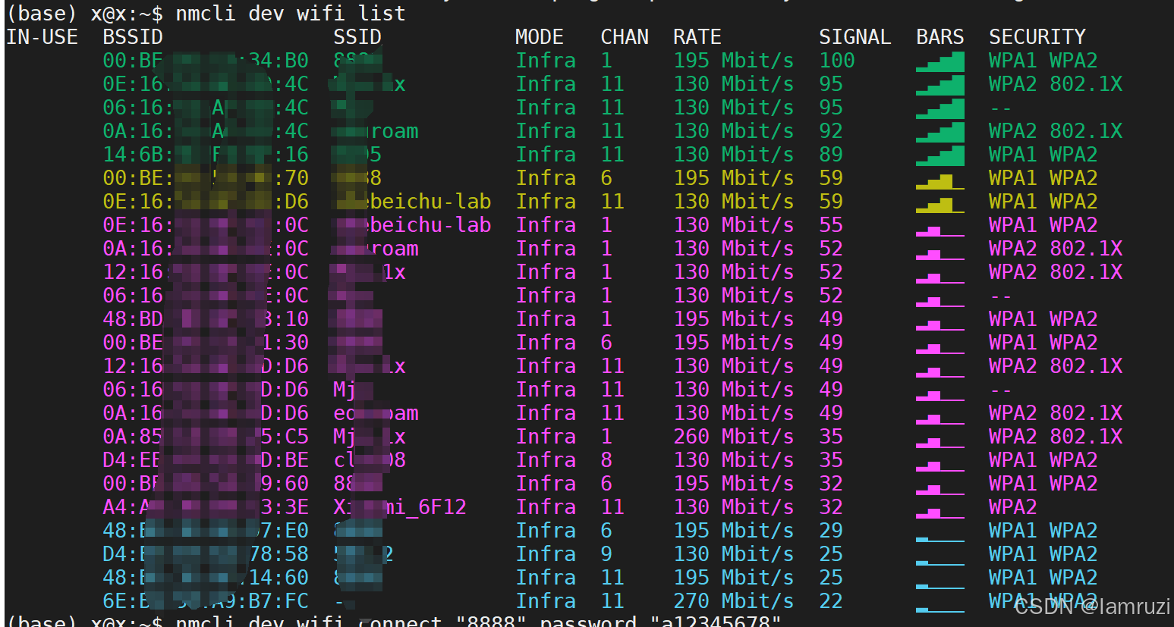Click BSSID ending in 78:58
The height and width of the screenshot is (627, 1174).
click(x=206, y=554)
